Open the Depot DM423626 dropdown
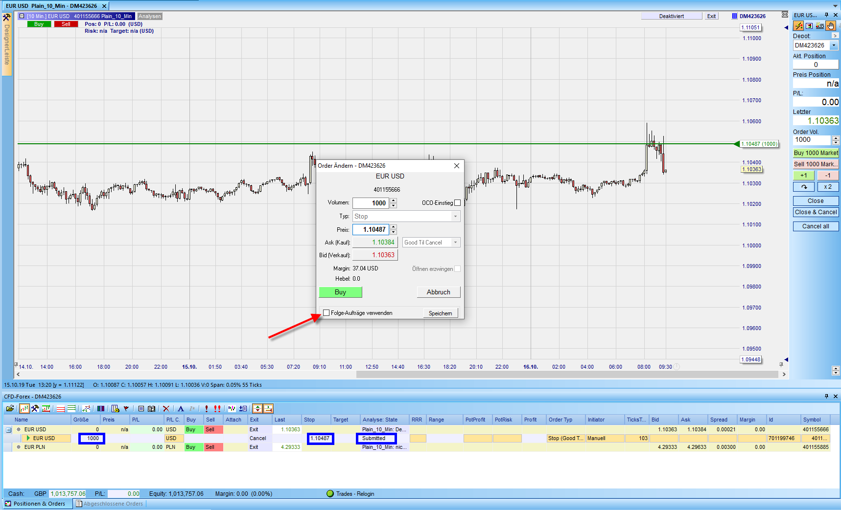 point(834,45)
